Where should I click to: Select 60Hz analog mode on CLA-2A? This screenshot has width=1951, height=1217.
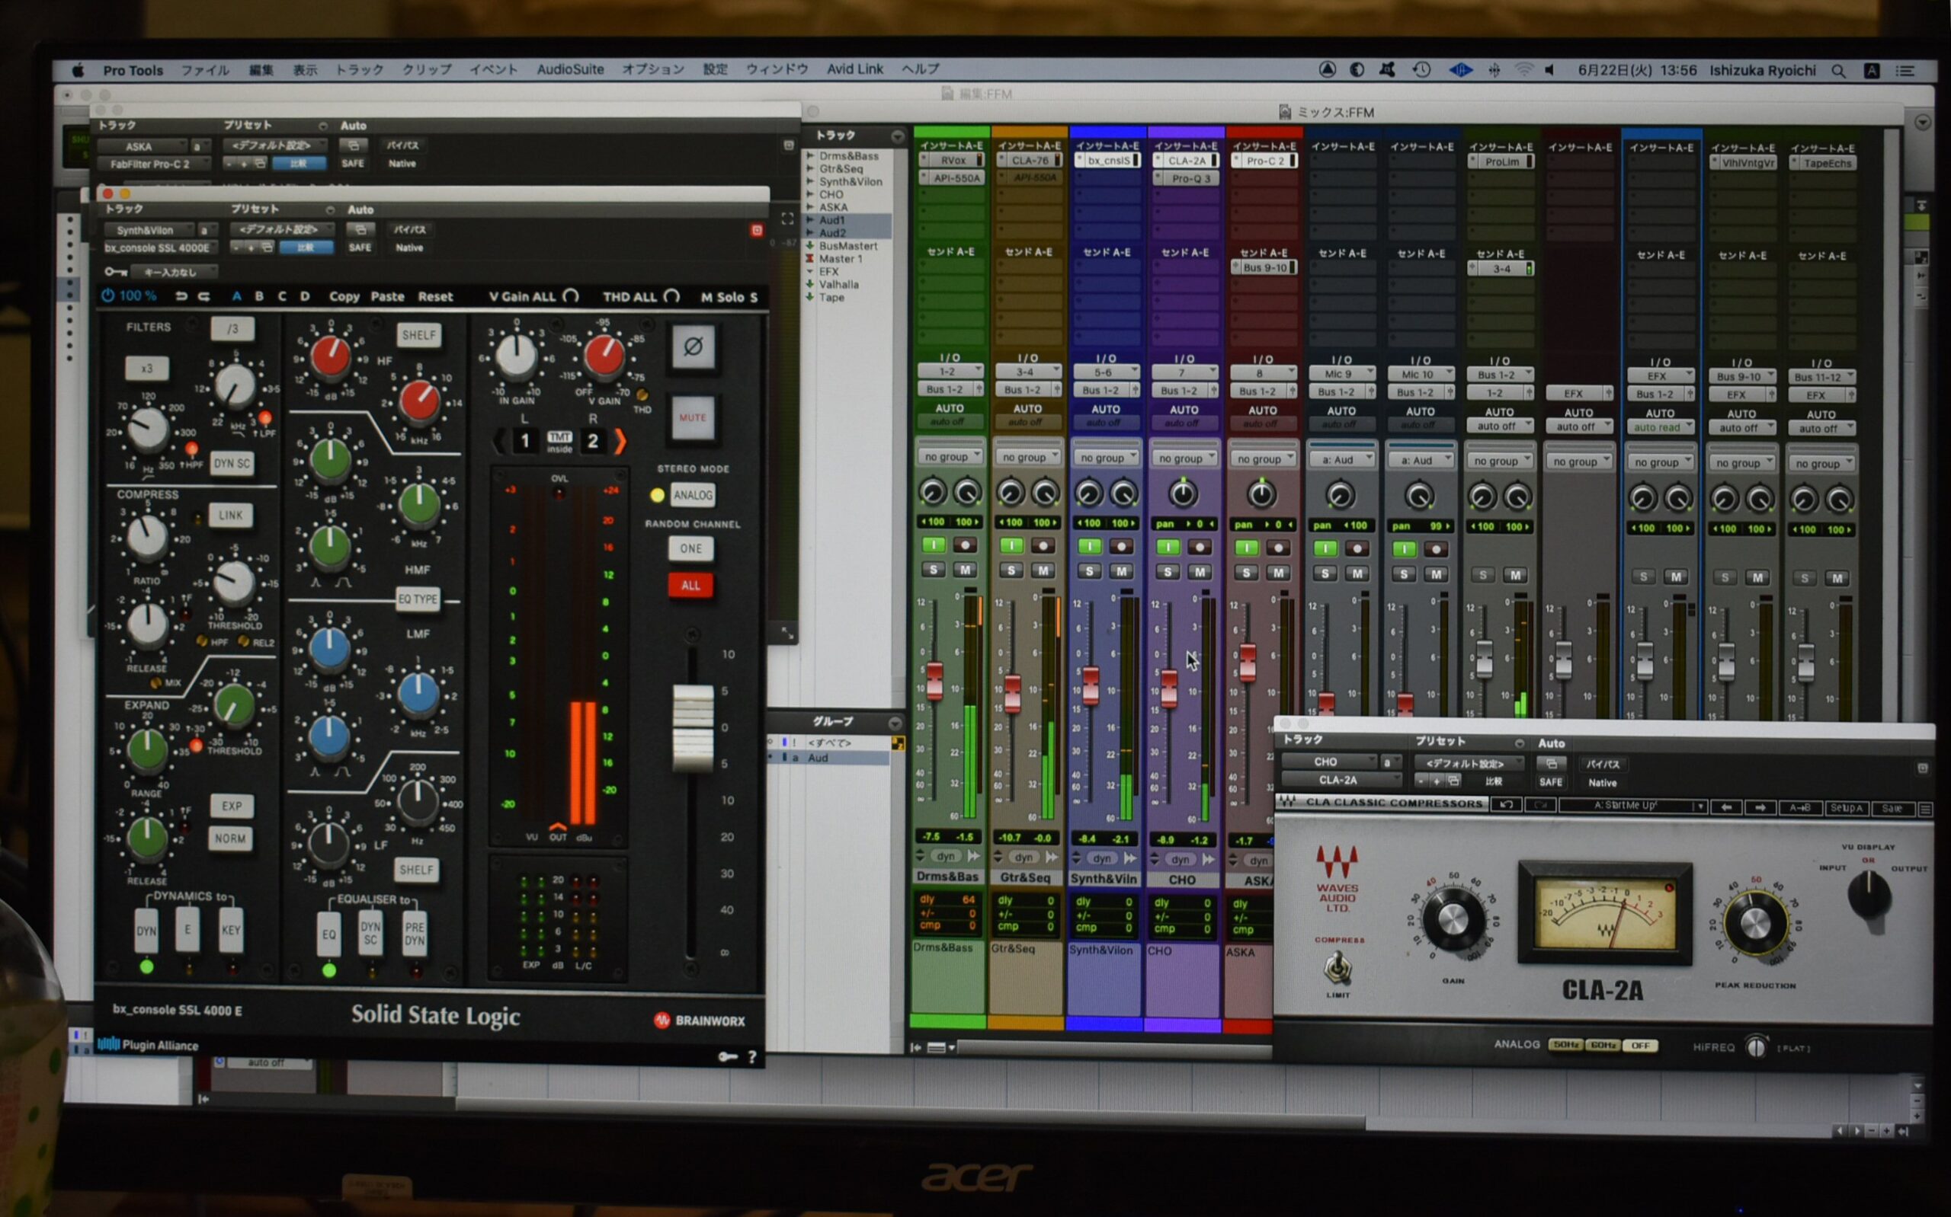coord(1603,1045)
